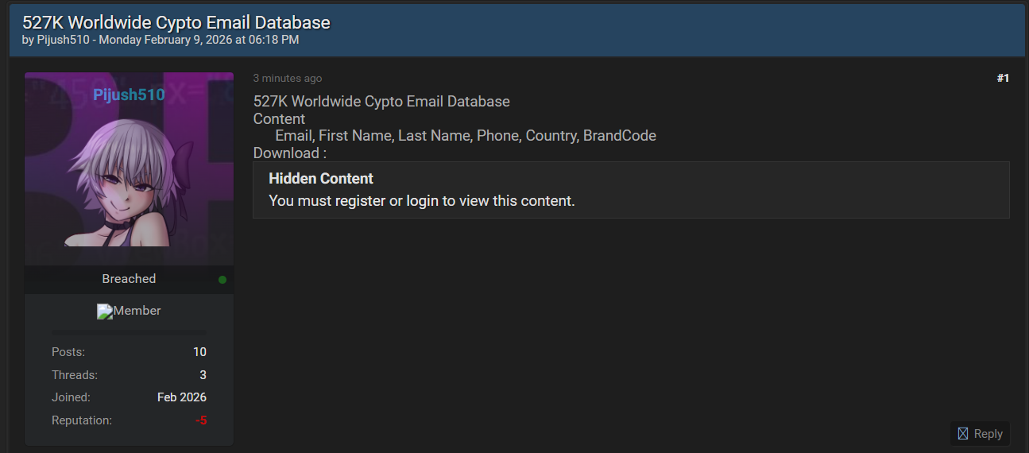Click the field list line starting with Email
The image size is (1029, 453).
pos(466,136)
